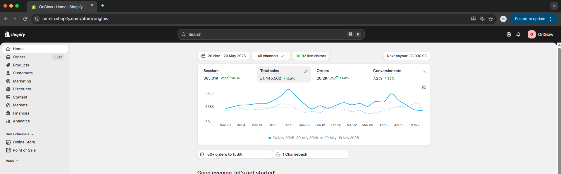Image resolution: width=561 pixels, height=174 pixels.
Task: Open Customers in sidebar
Action: (x=35, y=73)
